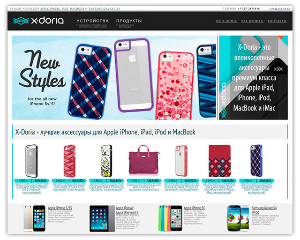Viewport: 300px width, 240px height.
Task: Follow the Apple iPhone link in the top tagline
Action: click(x=50, y=9)
